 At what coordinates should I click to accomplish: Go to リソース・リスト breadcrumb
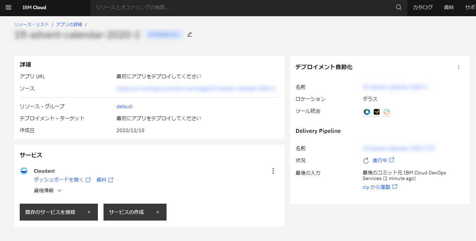point(31,25)
